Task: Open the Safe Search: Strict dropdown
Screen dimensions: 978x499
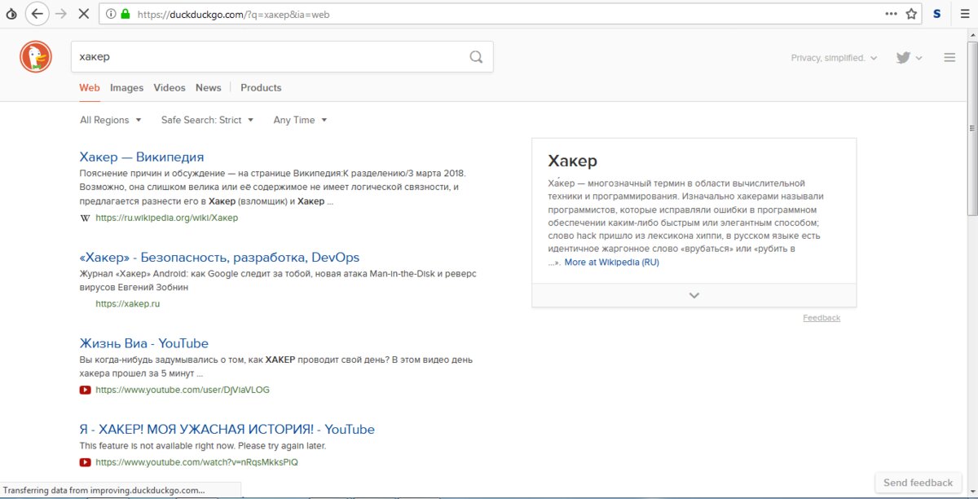Action: (207, 120)
